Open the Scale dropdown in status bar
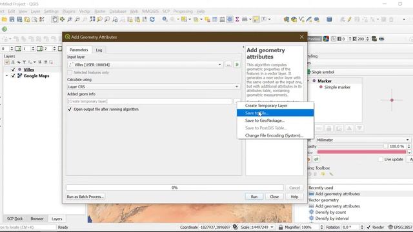This screenshot has width=413, height=232. 272,227
